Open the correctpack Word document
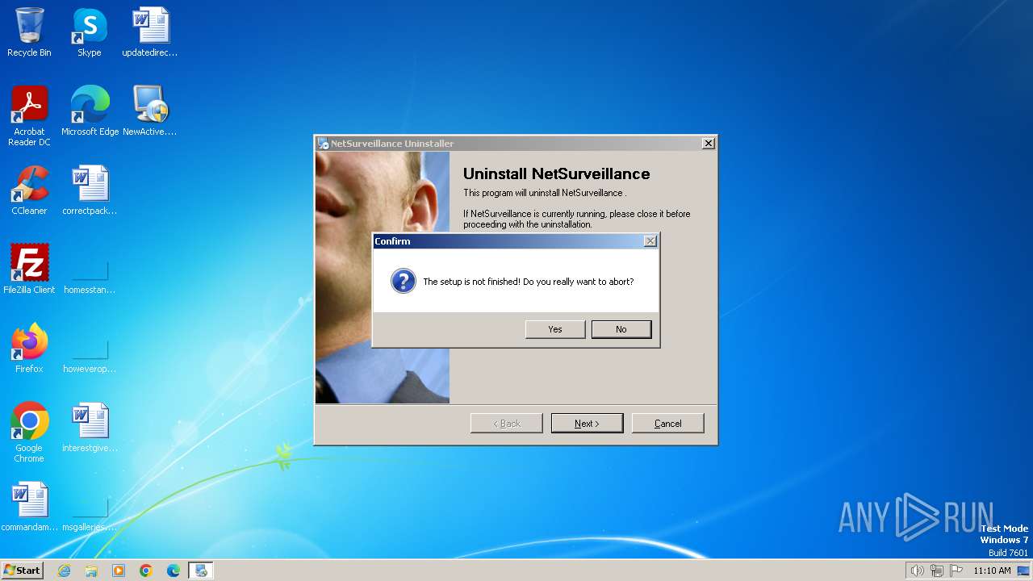This screenshot has width=1033, height=581. 90,190
